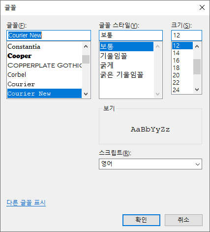Image resolution: width=210 pixels, height=232 pixels.
Task: Confirm with the 확인 button
Action: (141, 220)
